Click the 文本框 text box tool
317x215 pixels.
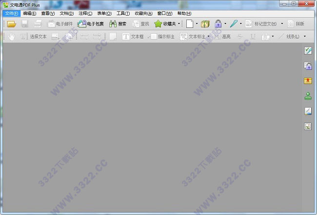tap(133, 37)
